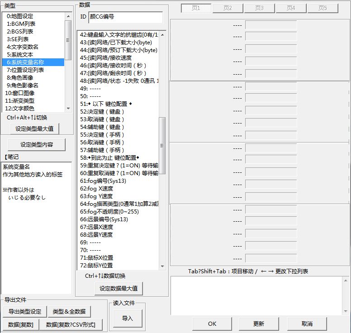Screen dimensions: 351x333
Task: Select type 12:文字颜色
Action: tap(33, 109)
